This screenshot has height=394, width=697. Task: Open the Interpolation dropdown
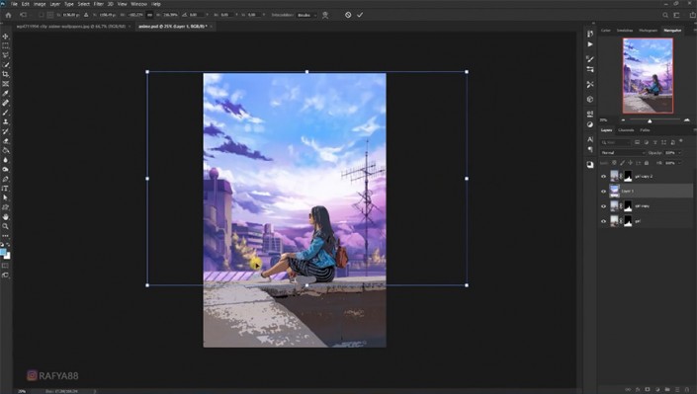click(x=307, y=15)
